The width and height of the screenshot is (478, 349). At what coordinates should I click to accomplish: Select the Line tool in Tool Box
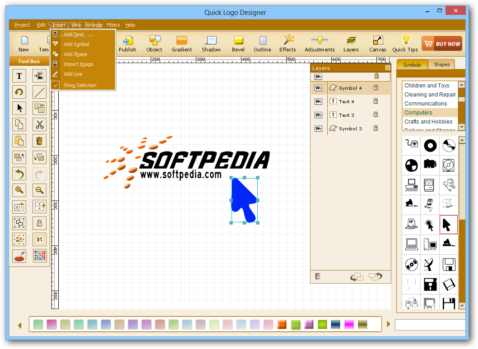click(x=39, y=92)
